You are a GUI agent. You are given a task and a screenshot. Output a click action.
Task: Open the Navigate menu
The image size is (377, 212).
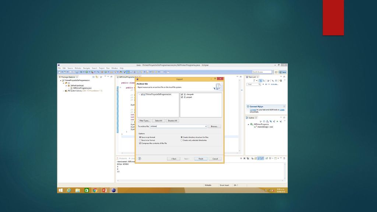87,68
